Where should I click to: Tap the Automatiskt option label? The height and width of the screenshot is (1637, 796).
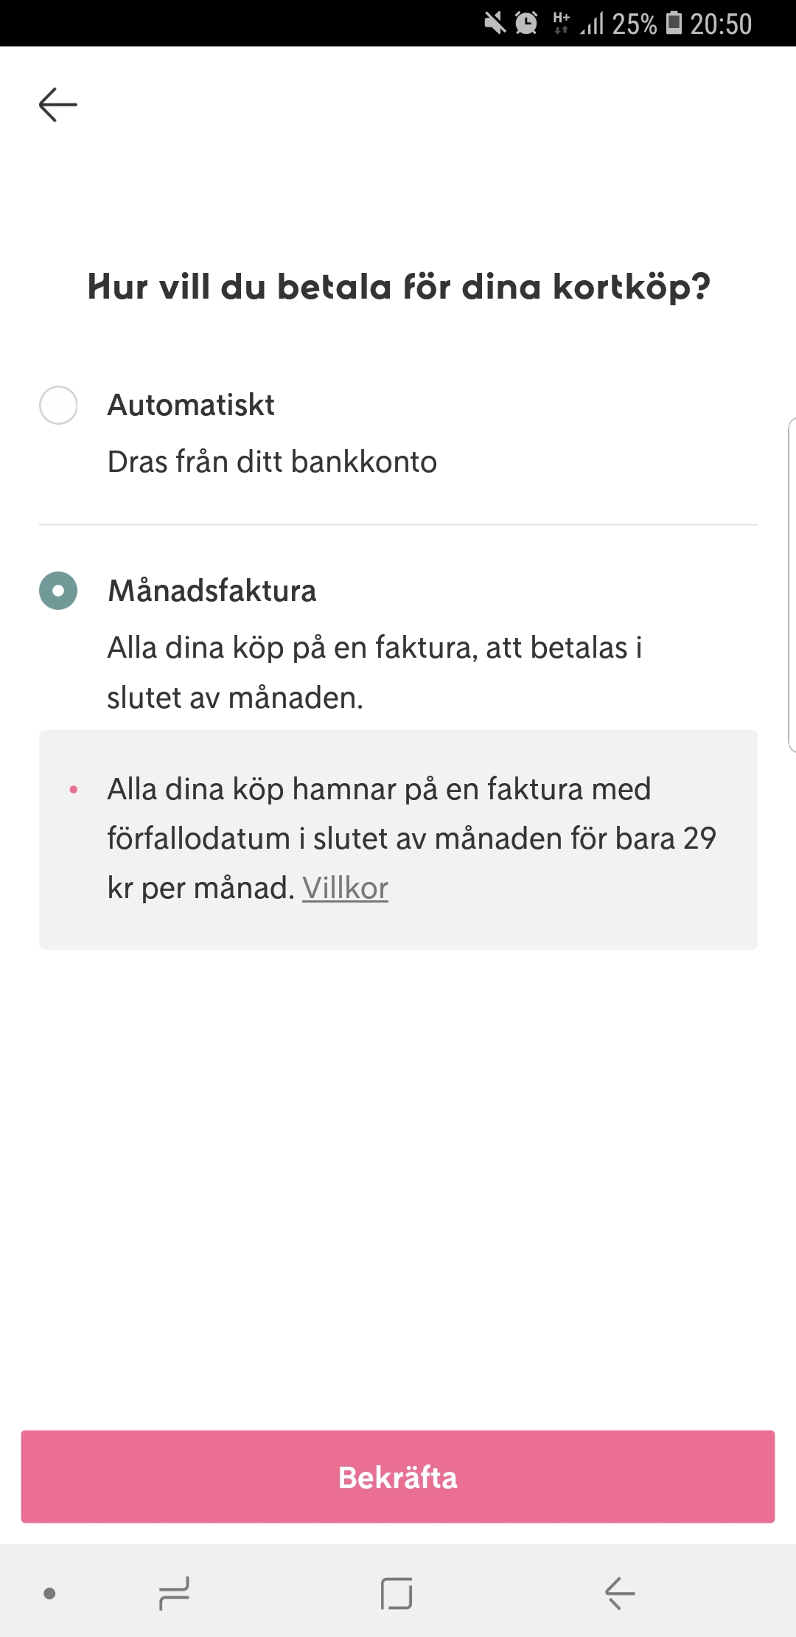tap(191, 405)
